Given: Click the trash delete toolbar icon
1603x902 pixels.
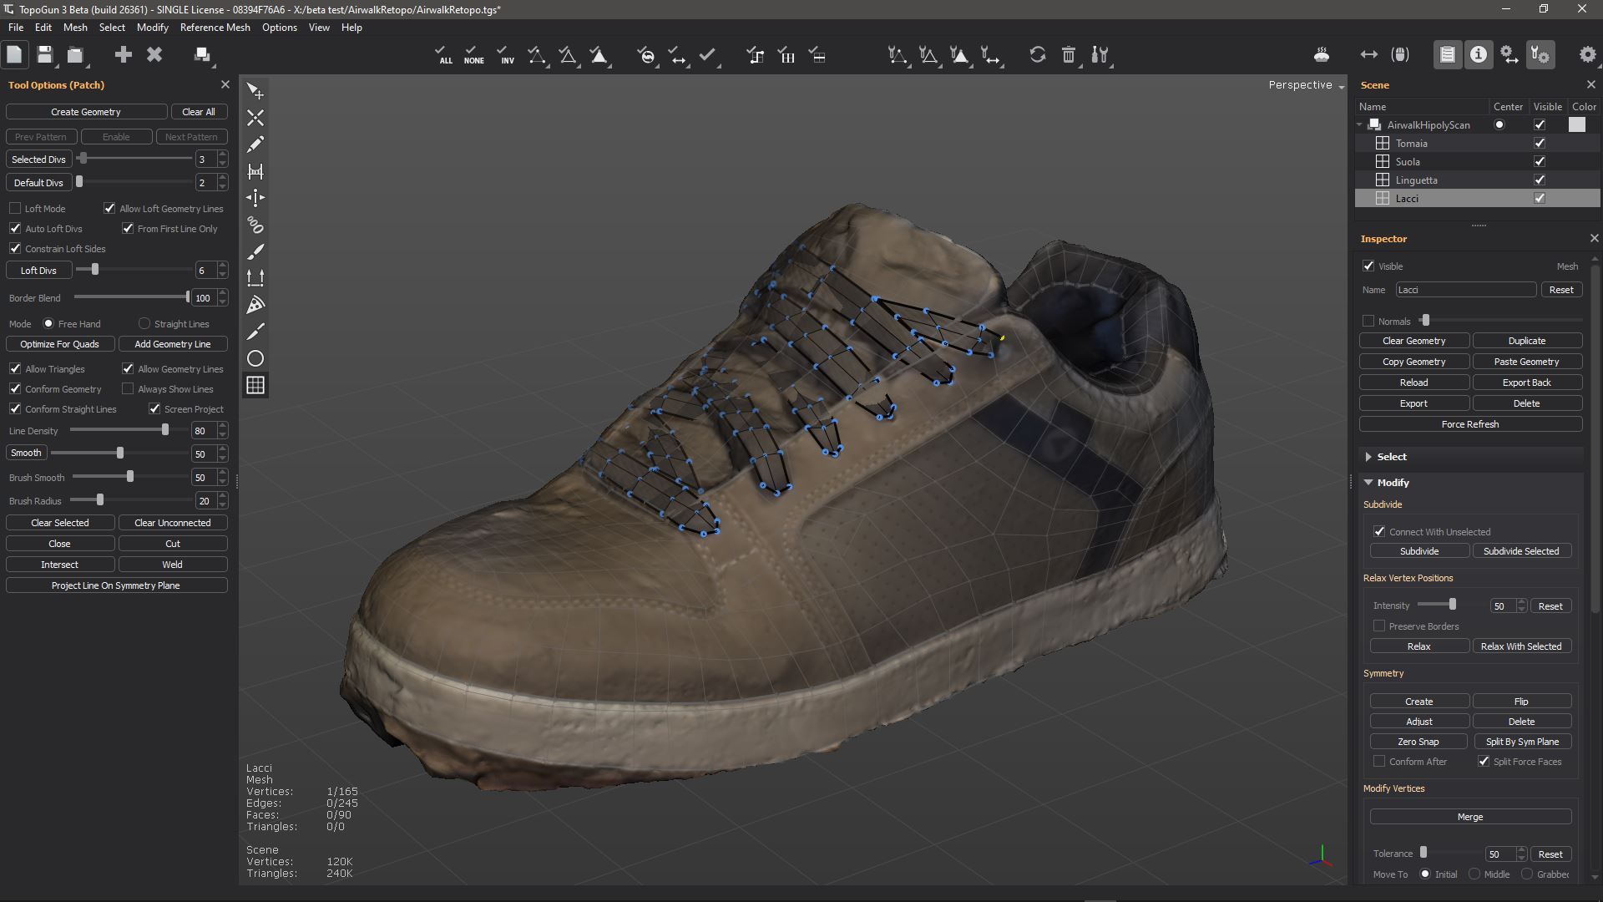Looking at the screenshot, I should point(1069,55).
